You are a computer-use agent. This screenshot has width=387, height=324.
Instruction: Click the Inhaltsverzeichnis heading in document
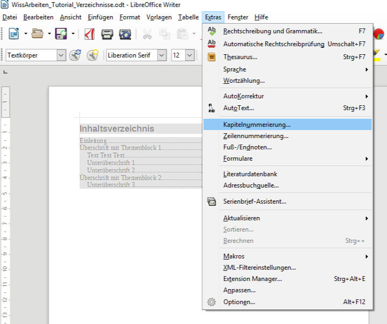point(117,128)
